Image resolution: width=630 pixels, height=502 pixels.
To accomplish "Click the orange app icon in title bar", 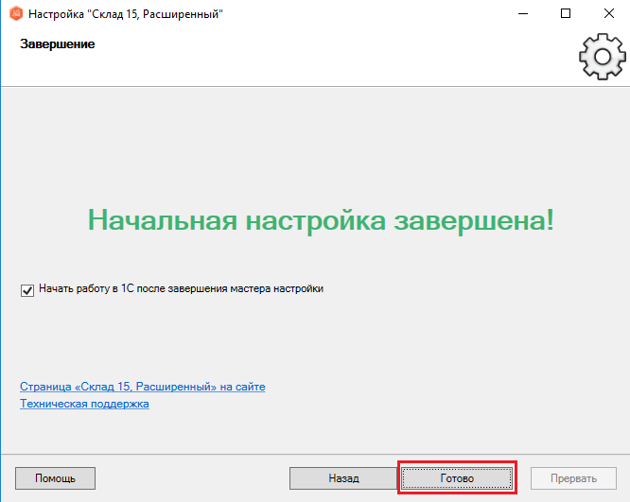I will (16, 13).
